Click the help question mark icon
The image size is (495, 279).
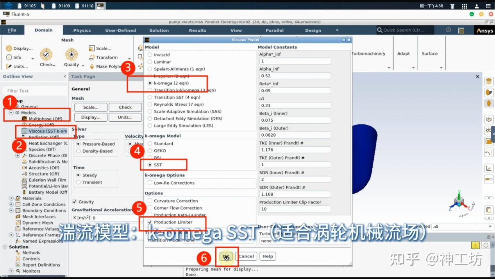point(449,30)
